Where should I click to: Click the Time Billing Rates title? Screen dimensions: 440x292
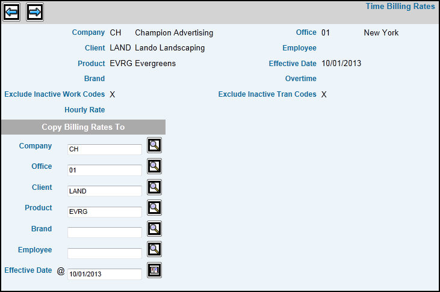[x=400, y=7]
